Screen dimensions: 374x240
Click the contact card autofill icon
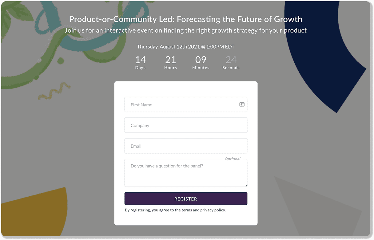pos(242,104)
